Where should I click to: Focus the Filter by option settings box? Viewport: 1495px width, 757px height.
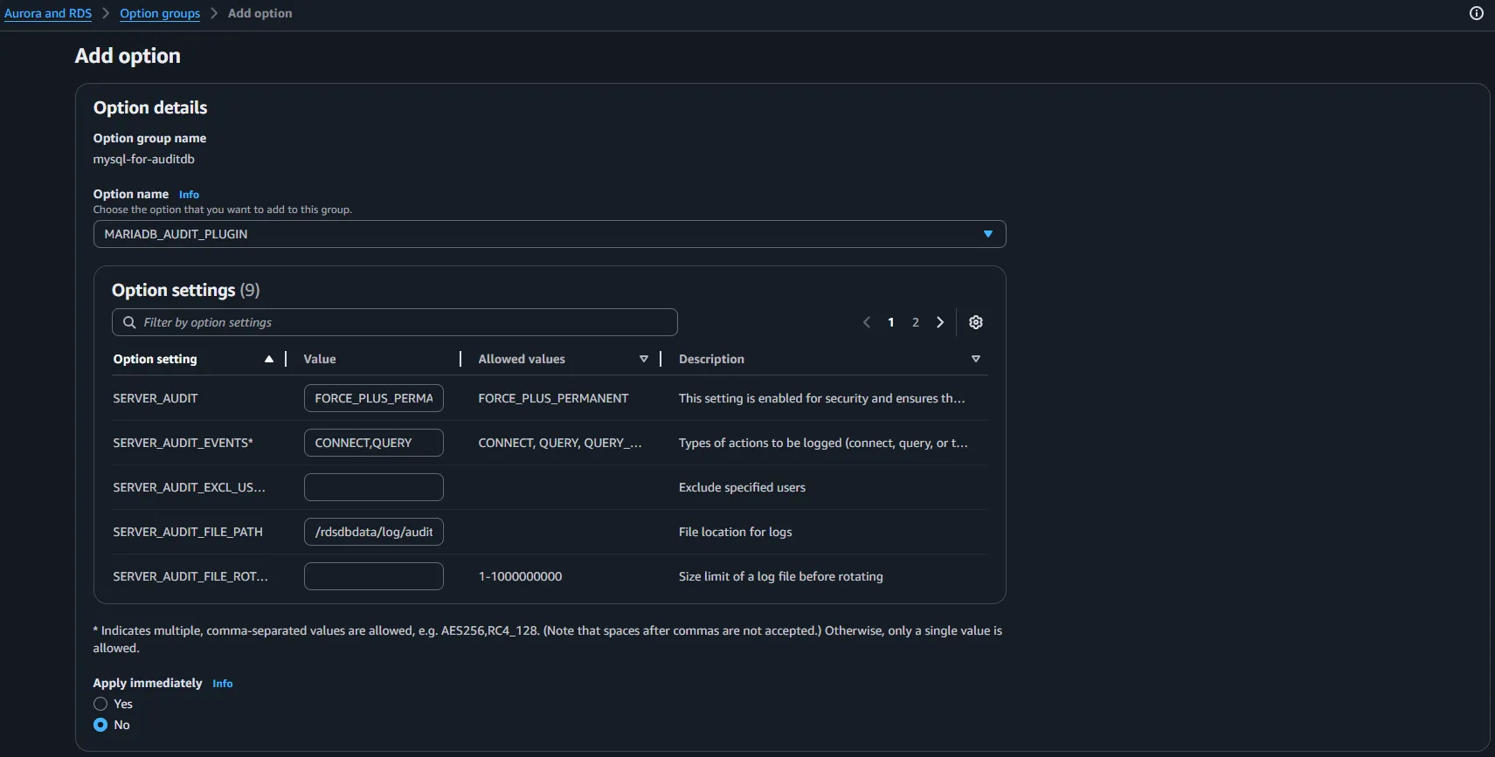pyautogui.click(x=402, y=322)
